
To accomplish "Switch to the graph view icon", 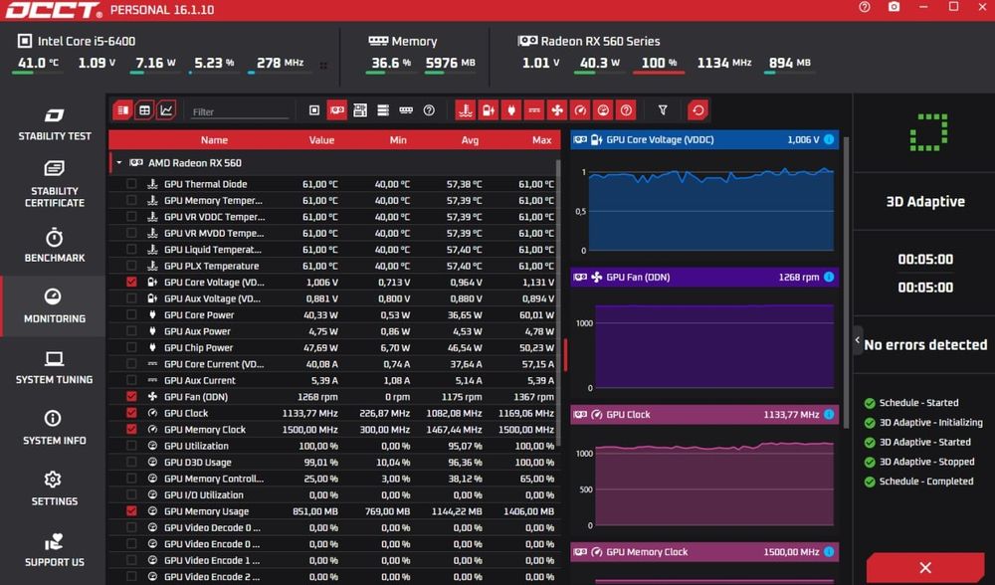I will pyautogui.click(x=166, y=110).
